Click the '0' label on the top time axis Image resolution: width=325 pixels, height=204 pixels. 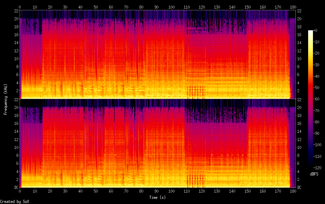coord(20,7)
